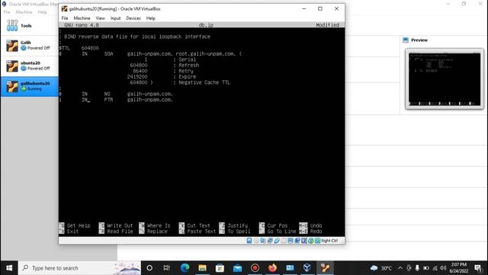Open Machine menu in the VM window
Viewport: 488px width, 275px height.
[x=82, y=18]
